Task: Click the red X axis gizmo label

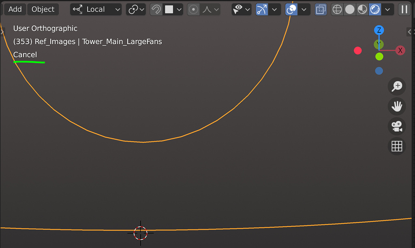Action: click(x=400, y=51)
